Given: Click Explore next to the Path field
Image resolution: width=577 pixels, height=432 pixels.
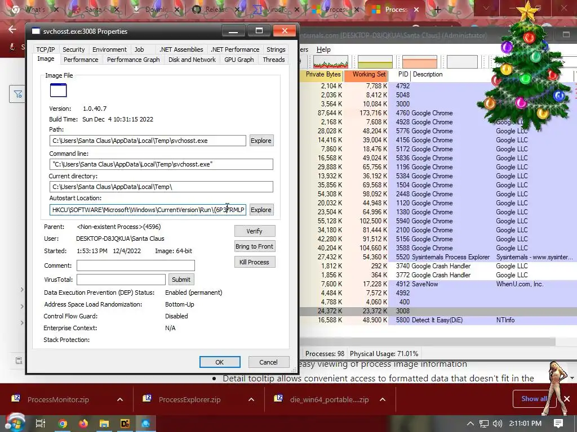Looking at the screenshot, I should [261, 140].
